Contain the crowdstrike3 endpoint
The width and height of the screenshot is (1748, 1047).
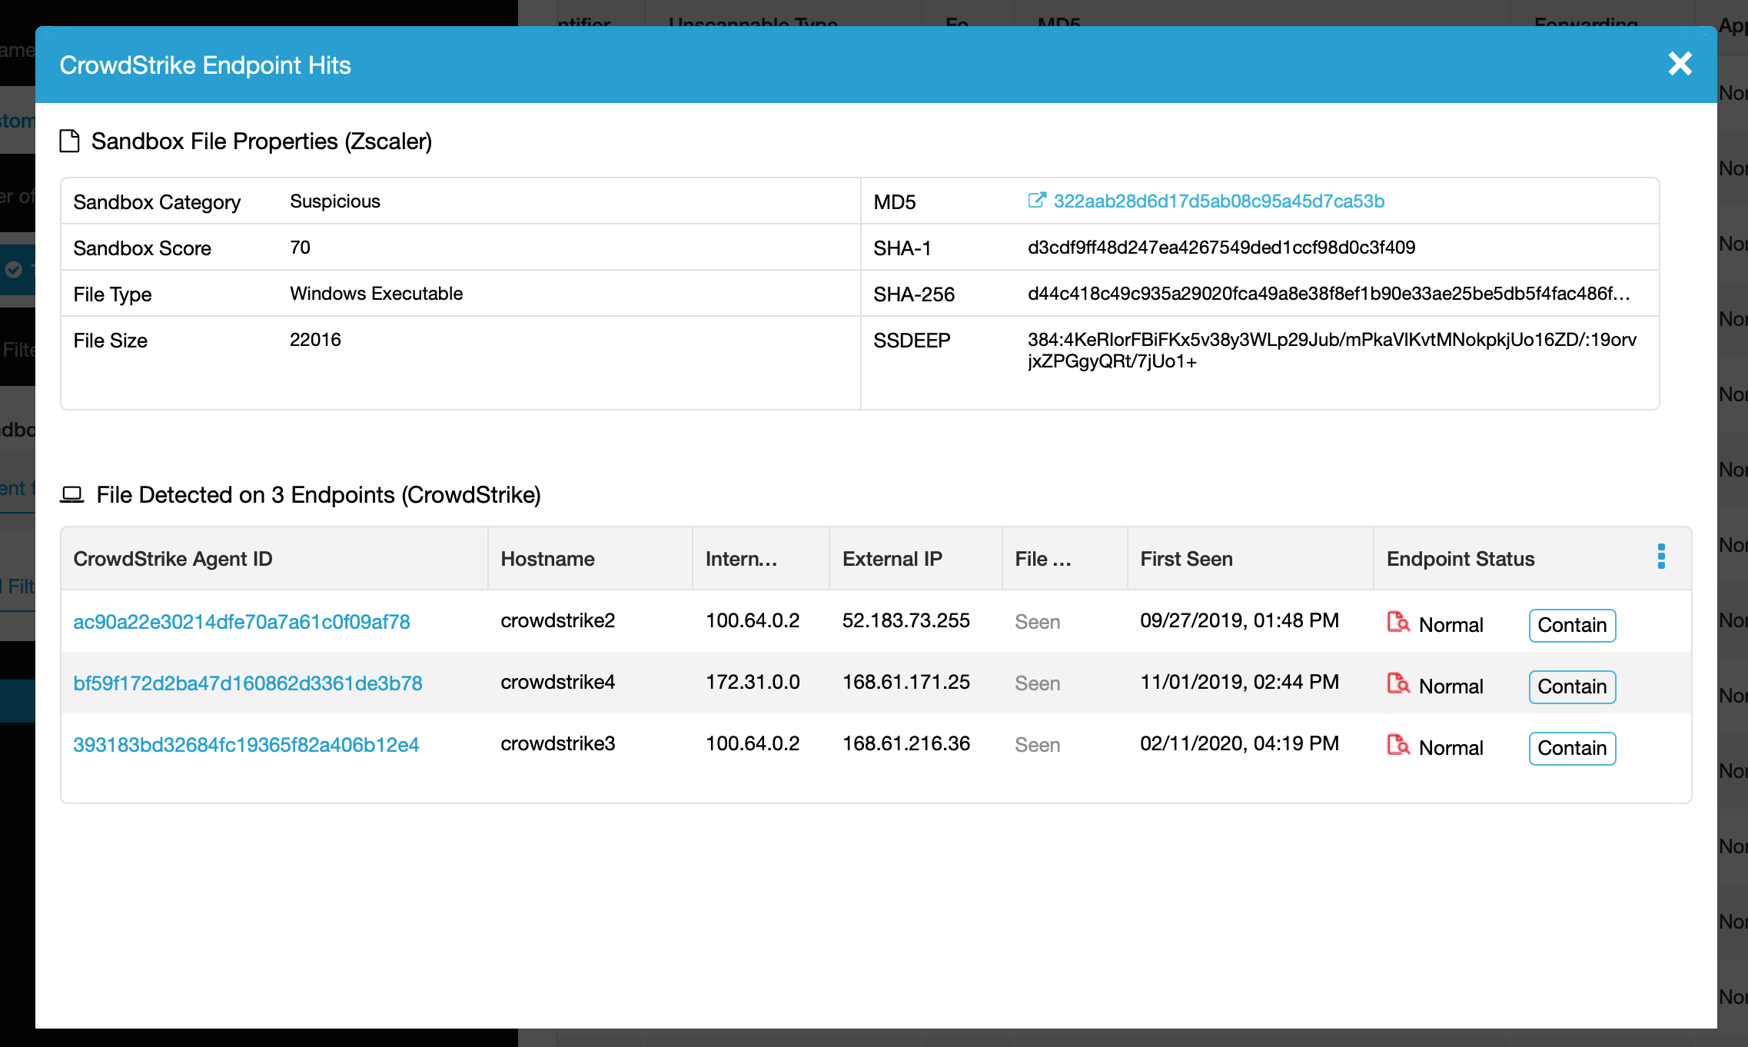click(1571, 748)
